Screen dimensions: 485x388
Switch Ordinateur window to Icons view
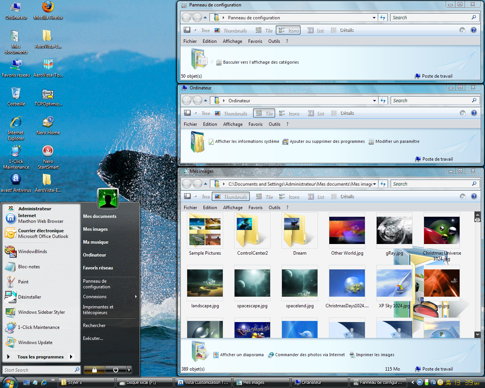289,113
